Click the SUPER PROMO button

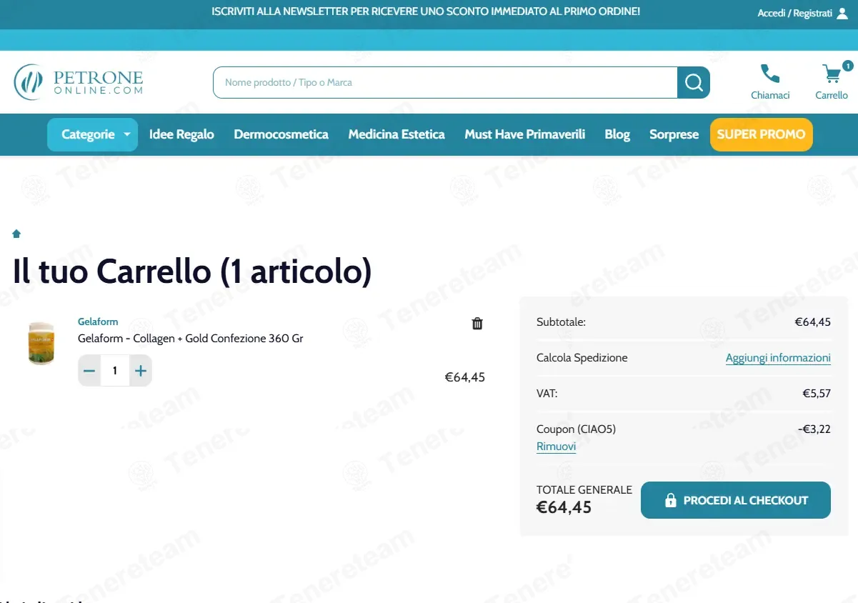pos(762,134)
